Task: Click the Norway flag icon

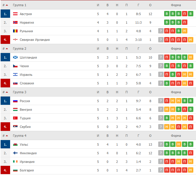Action: pyautogui.click(x=15, y=23)
